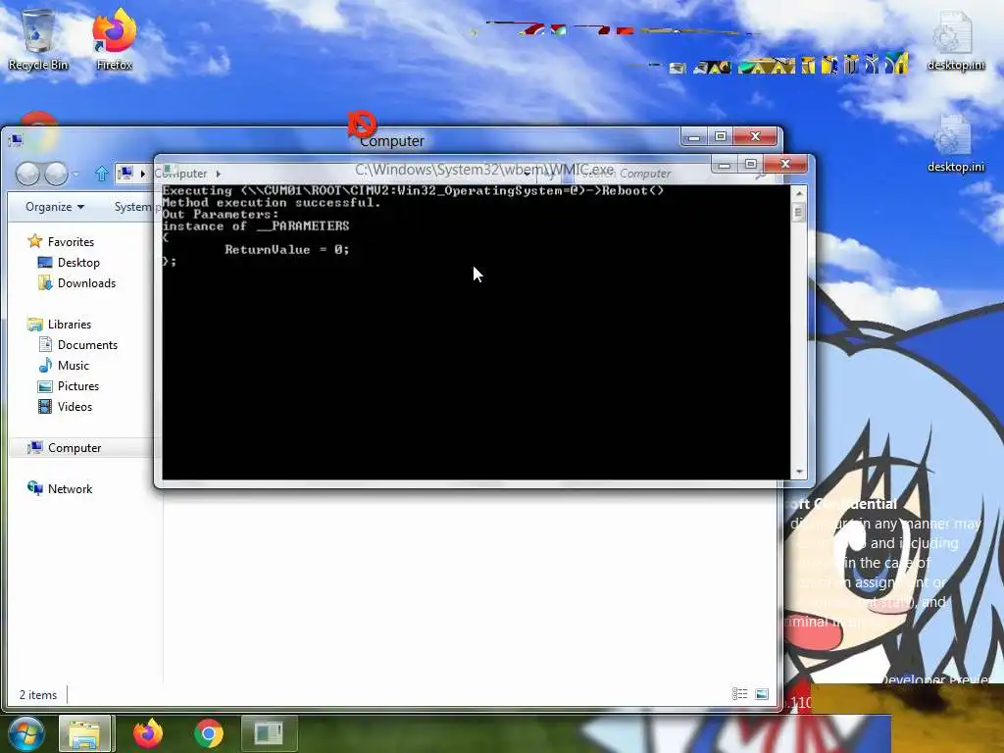Click 'Method execution successful.' console text
1004x753 pixels.
pos(271,202)
